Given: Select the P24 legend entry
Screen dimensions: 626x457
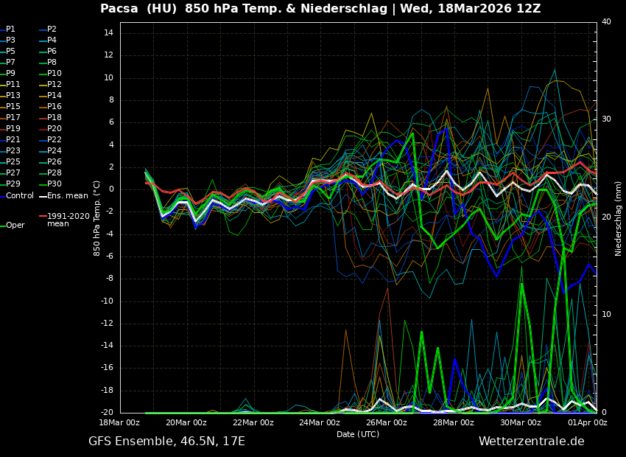Looking at the screenshot, I should pos(54,151).
